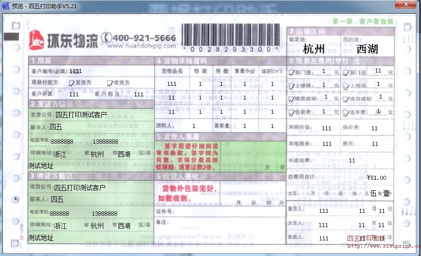421x256 pixels.
Task: Click the sender district 西湖
Action: 124,154
